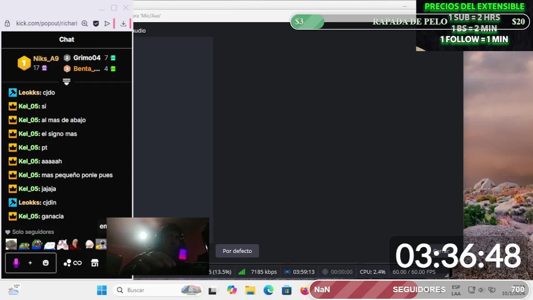Click the 7185 kbps bitrate status in OBS

264,272
